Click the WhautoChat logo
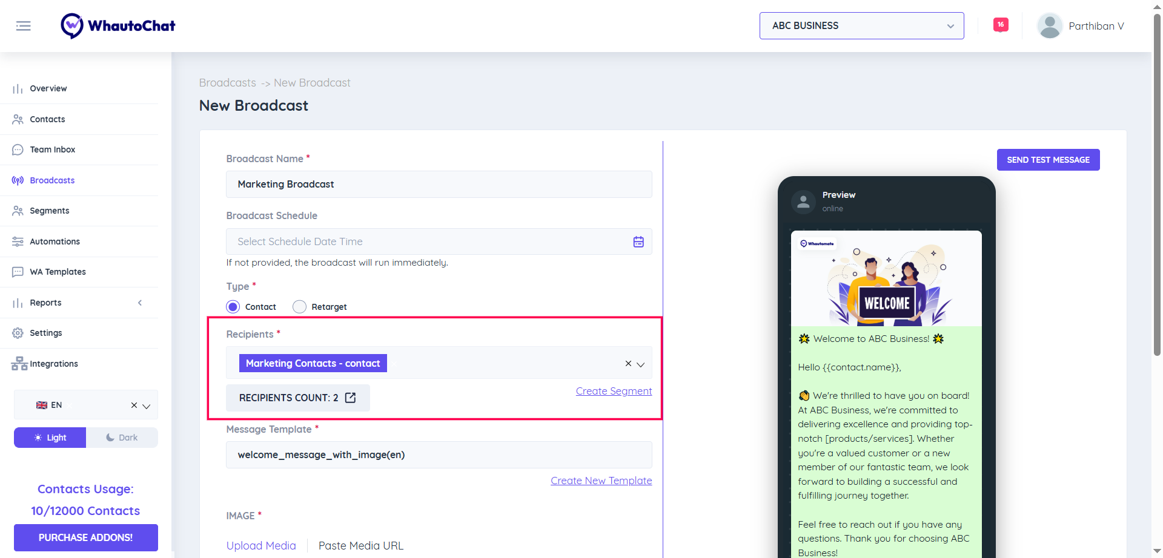The width and height of the screenshot is (1163, 558). click(x=118, y=26)
